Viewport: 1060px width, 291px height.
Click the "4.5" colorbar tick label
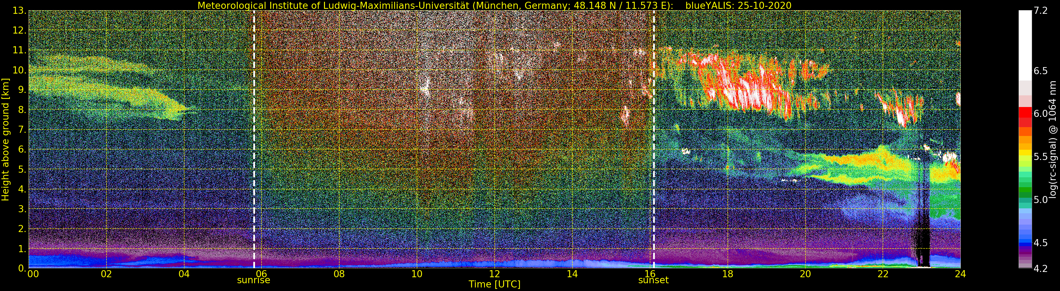pyautogui.click(x=1041, y=242)
